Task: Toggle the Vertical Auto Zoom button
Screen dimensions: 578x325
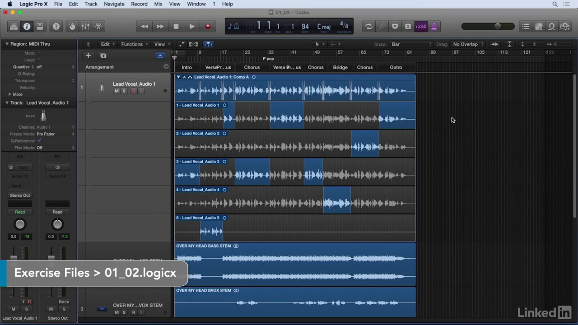Action: pos(509,44)
